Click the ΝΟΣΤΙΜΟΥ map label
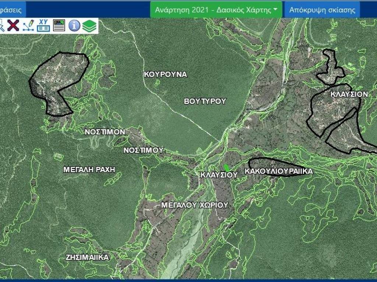The width and height of the screenshot is (377, 282). pyautogui.click(x=143, y=150)
